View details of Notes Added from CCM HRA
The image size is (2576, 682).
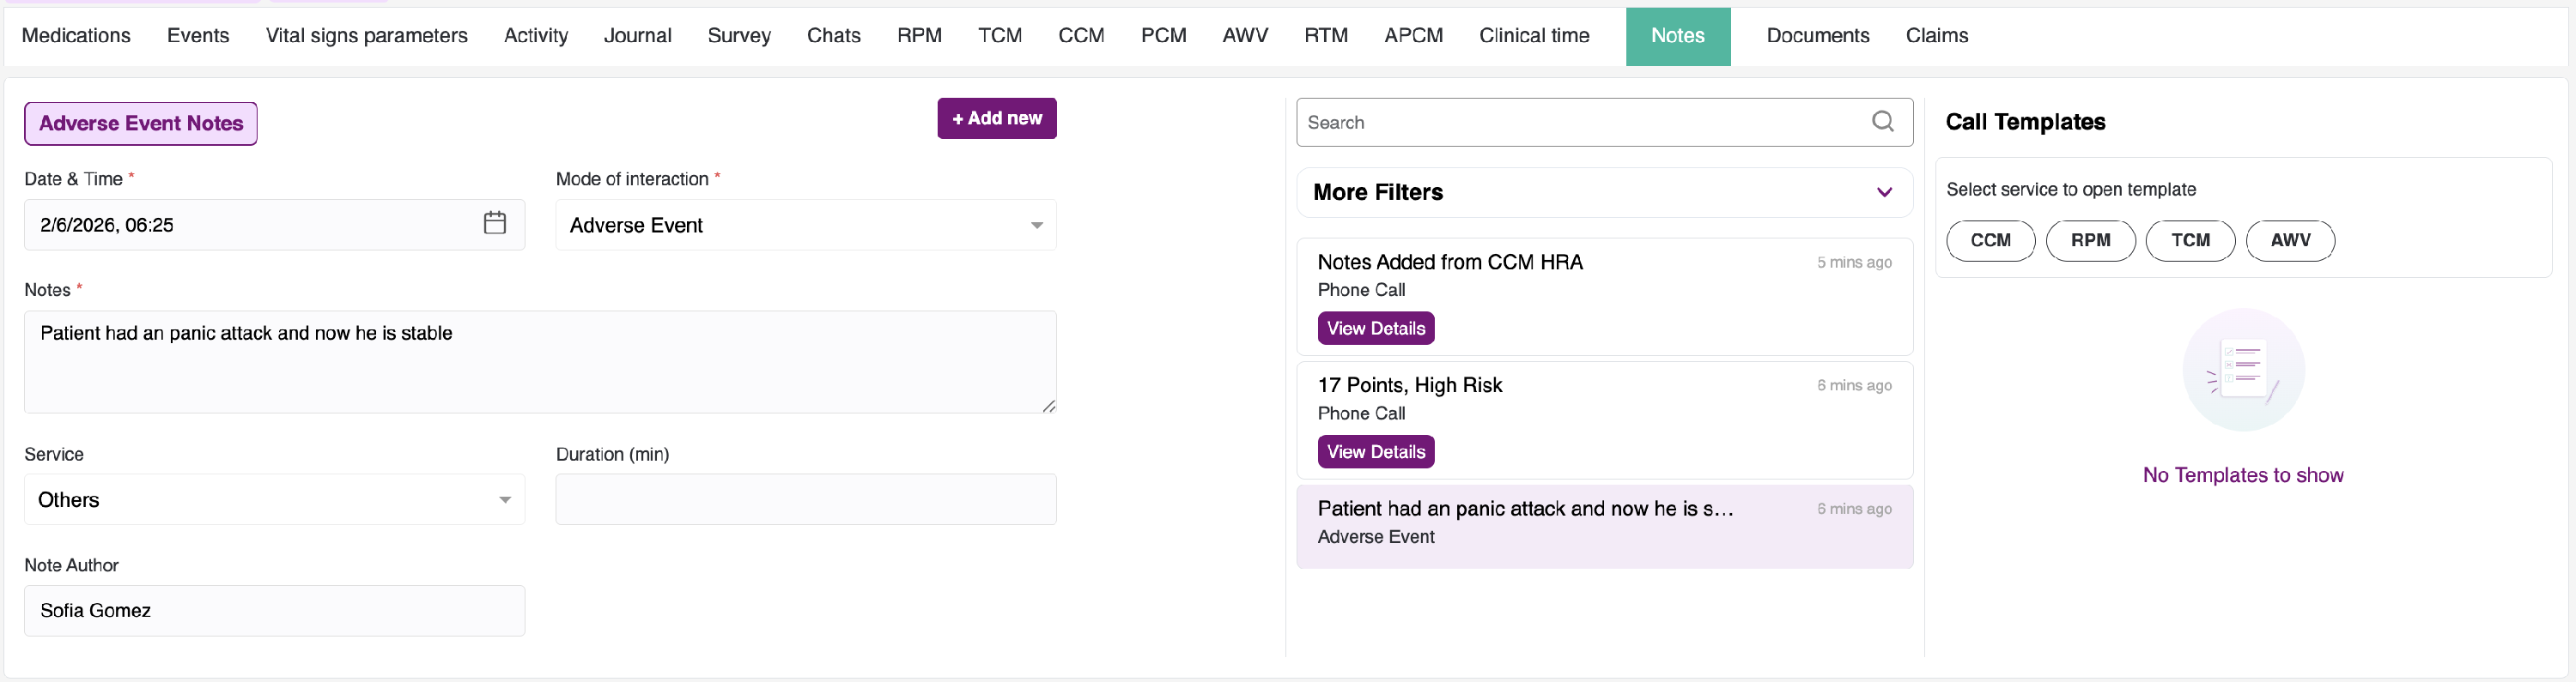pos(1375,329)
